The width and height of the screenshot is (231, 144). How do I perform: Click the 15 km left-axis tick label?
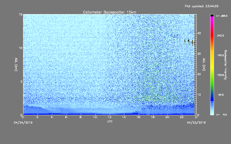[21, 14]
